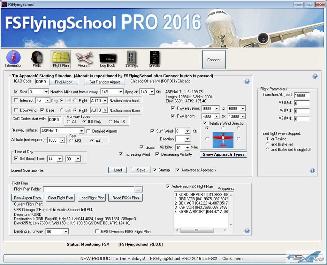This screenshot has width=327, height=265.
Task: Click the V1 (kts) input field
Action: (301, 103)
